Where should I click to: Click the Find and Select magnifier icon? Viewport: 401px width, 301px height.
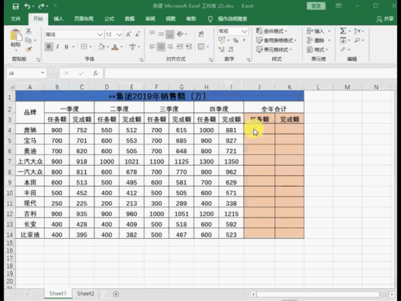[357, 40]
